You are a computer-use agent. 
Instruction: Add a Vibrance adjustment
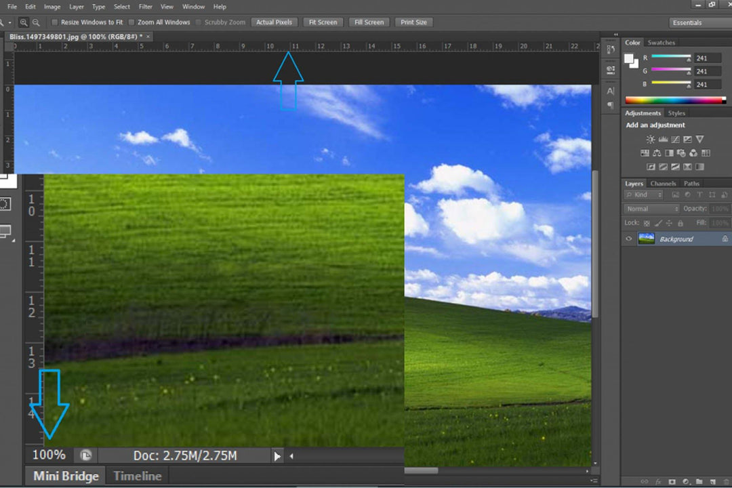[x=699, y=139]
